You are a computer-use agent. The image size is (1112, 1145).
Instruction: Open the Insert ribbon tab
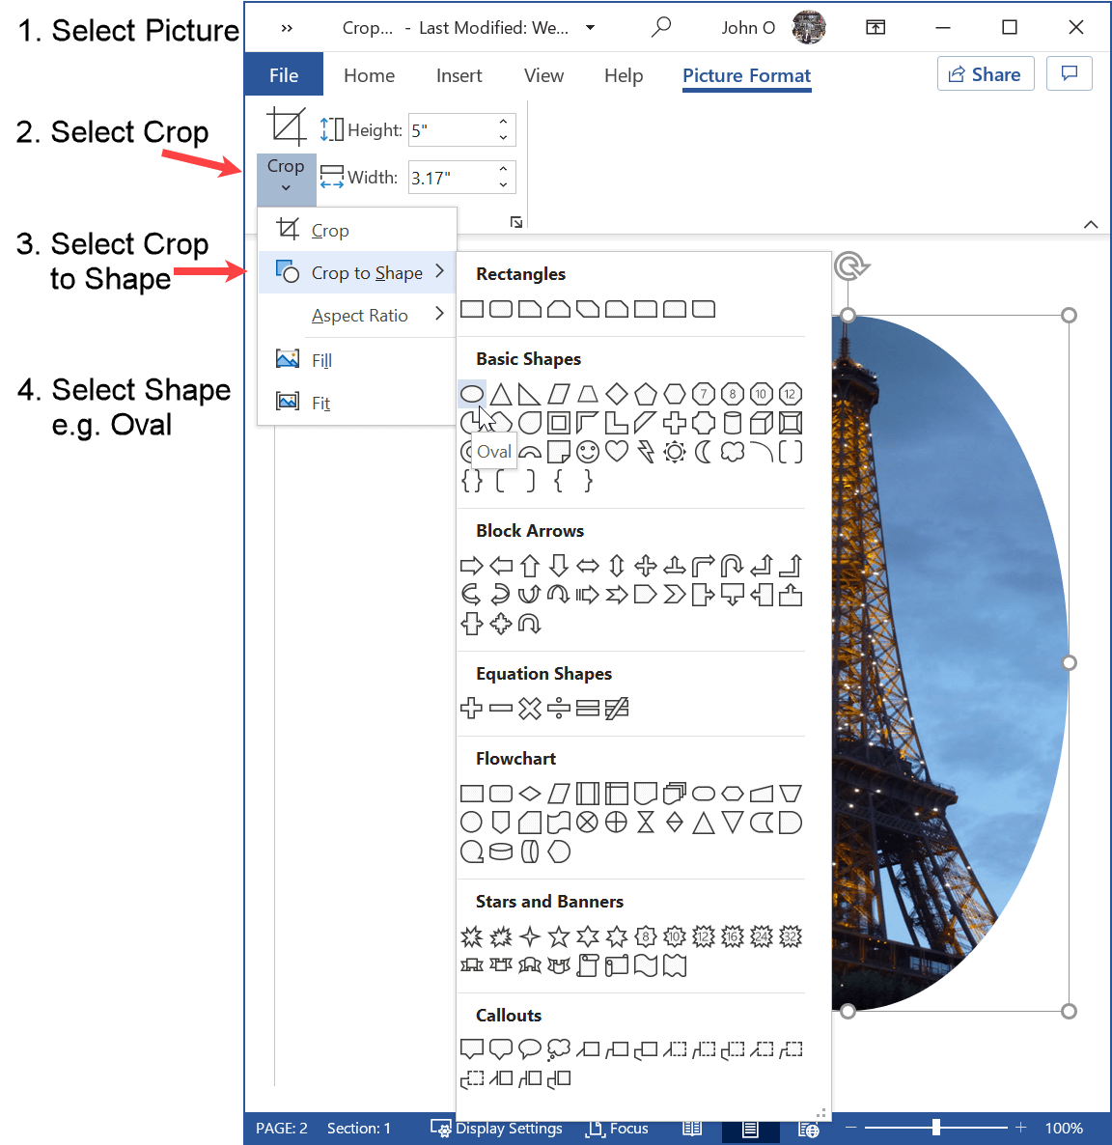(x=459, y=75)
